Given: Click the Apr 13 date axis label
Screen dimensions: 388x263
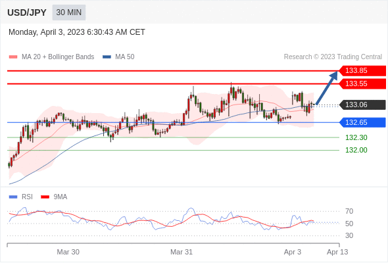Looking at the screenshot, I should pyautogui.click(x=337, y=252).
